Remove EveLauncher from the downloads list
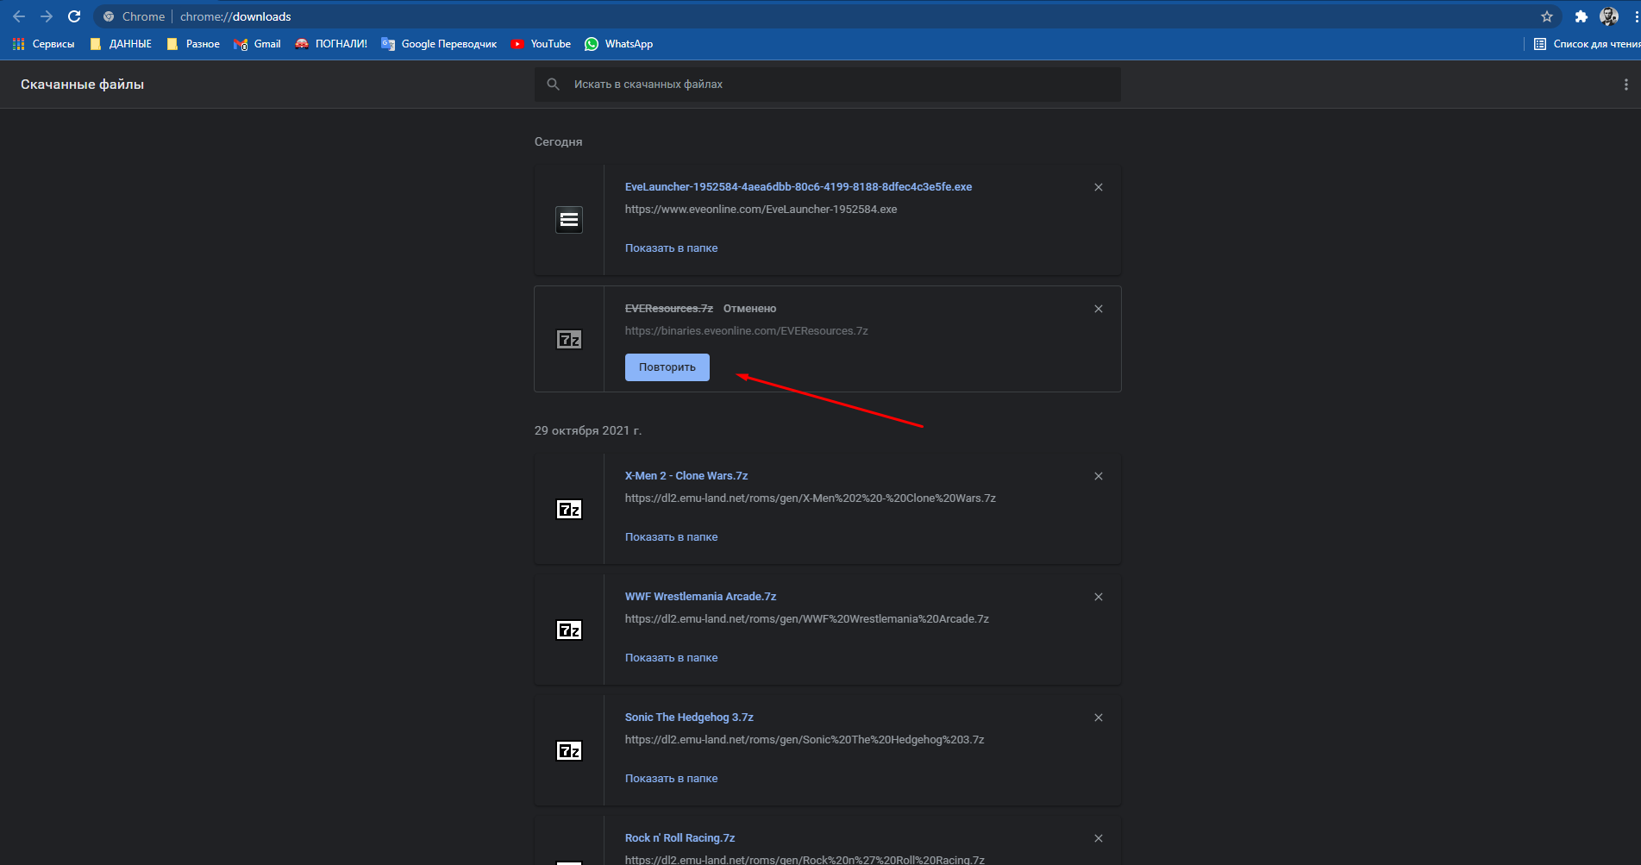 coord(1099,187)
